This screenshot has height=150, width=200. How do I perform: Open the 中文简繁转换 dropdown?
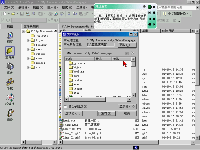(177, 14)
